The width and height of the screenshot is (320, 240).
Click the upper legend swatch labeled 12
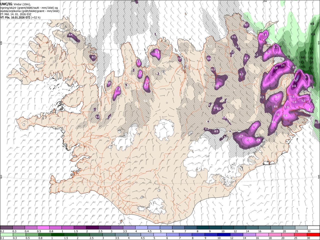(239, 228)
